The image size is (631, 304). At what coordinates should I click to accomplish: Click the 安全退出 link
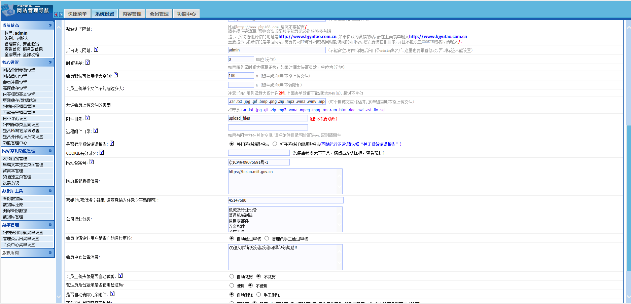(x=31, y=44)
